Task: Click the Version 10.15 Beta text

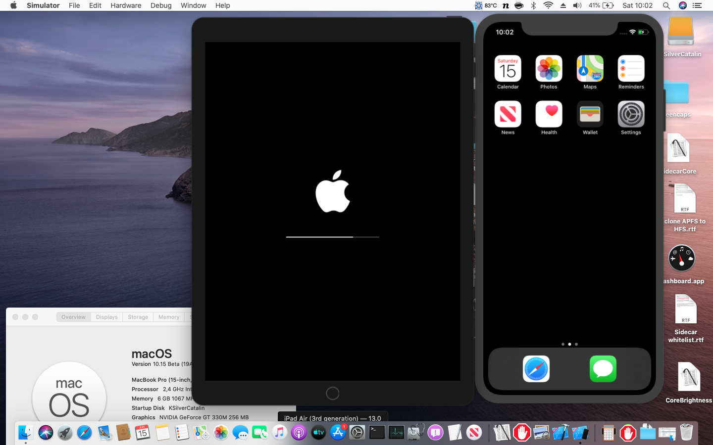Action: coord(161,364)
